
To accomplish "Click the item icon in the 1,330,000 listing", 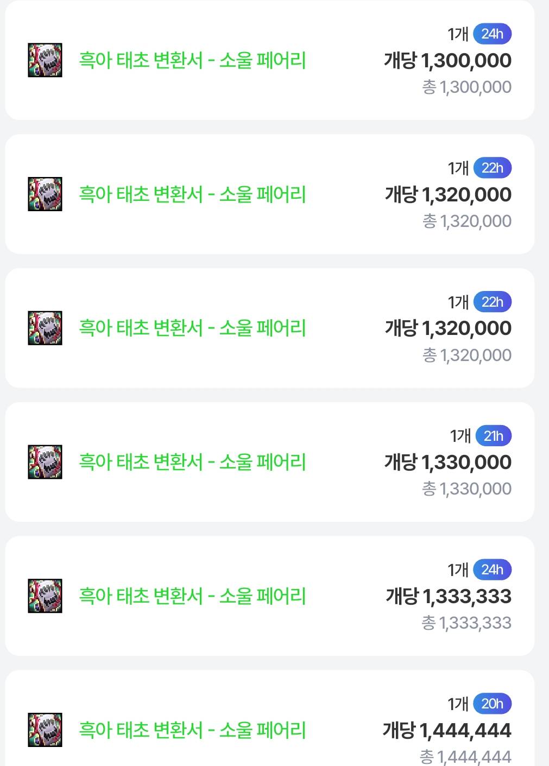I will point(45,462).
